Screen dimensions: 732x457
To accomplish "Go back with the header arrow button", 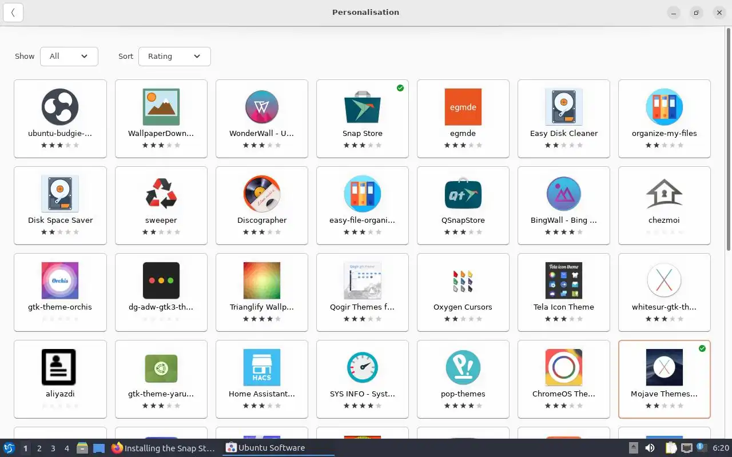I will click(x=13, y=13).
